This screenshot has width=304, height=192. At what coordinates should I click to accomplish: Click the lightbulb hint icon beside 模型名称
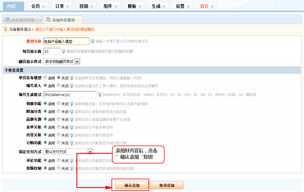[93, 41]
